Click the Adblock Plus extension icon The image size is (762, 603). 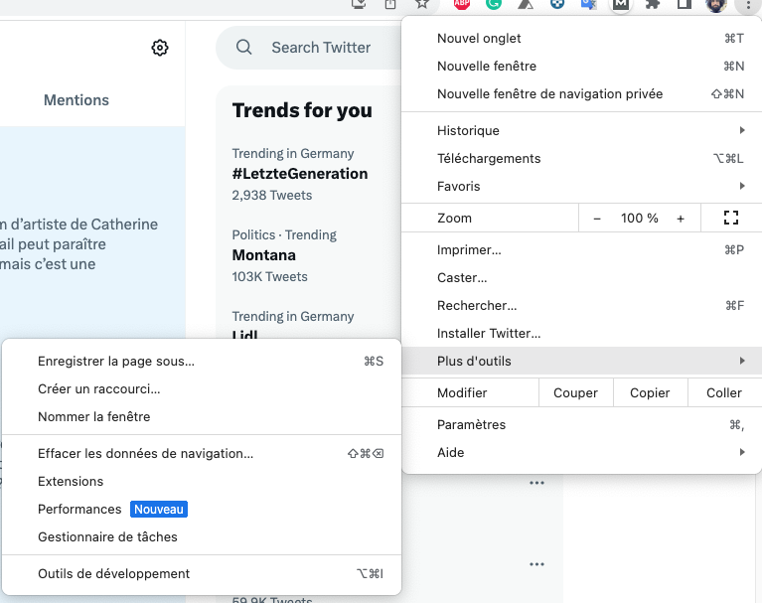coord(462,4)
